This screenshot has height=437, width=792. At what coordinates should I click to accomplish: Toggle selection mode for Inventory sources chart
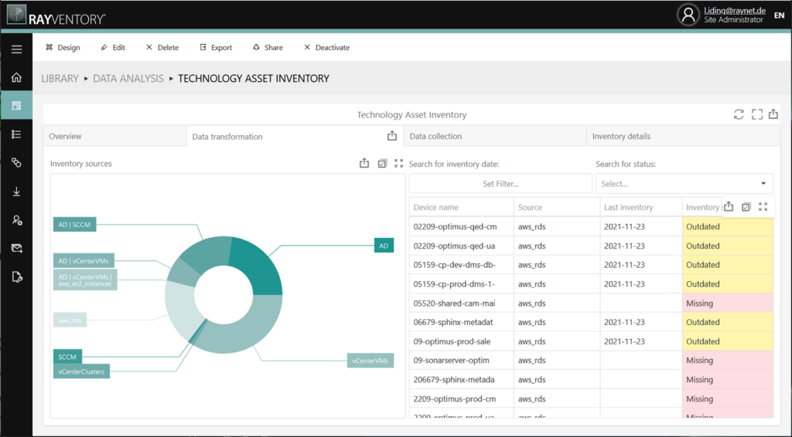[382, 164]
